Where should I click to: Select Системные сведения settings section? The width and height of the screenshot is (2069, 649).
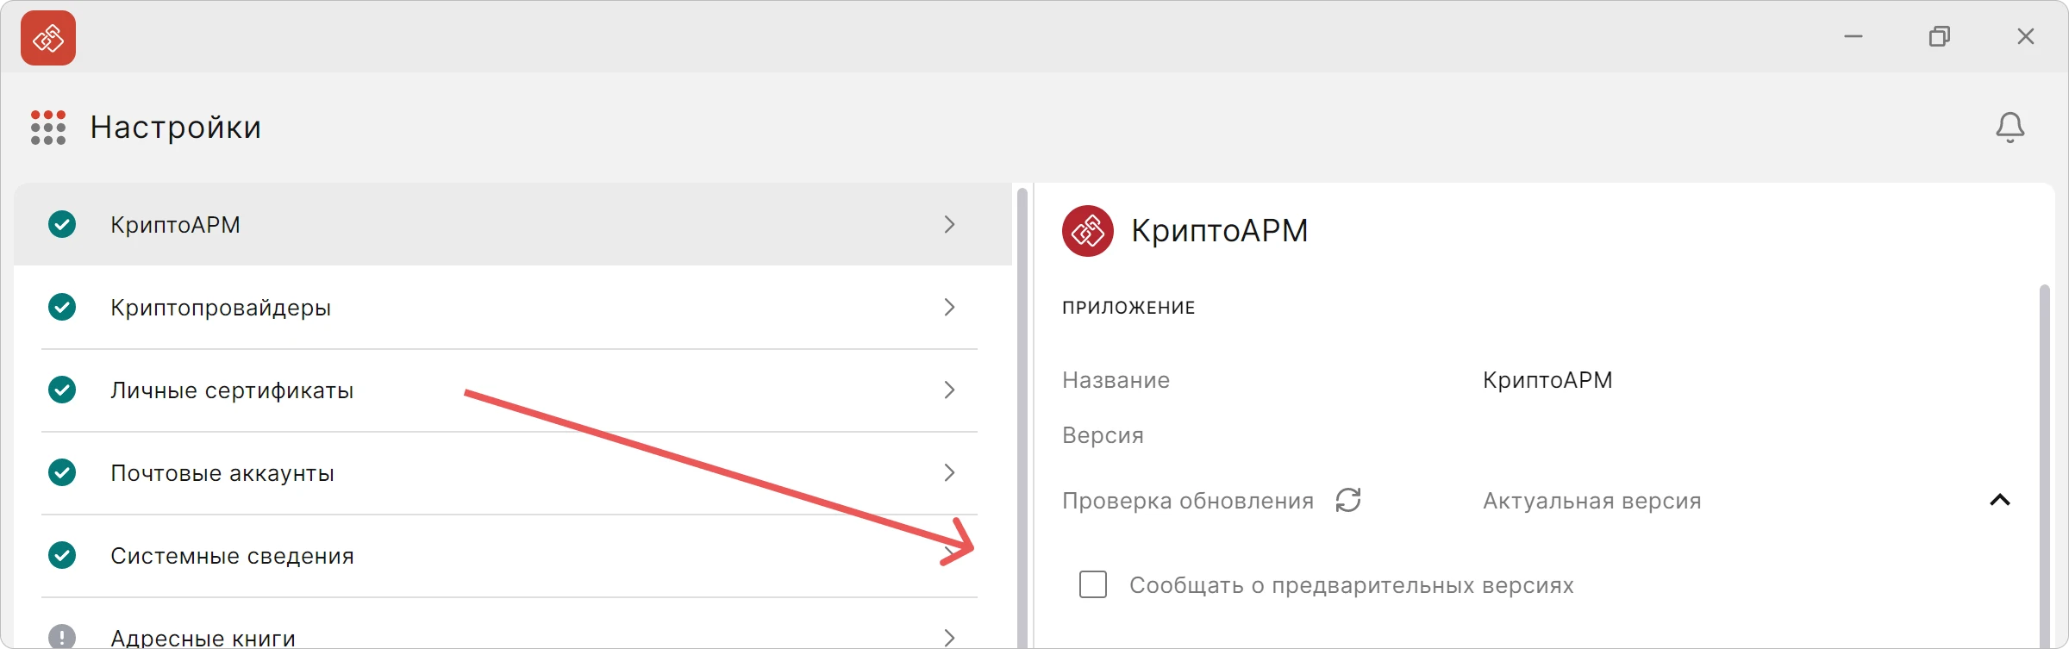point(512,555)
